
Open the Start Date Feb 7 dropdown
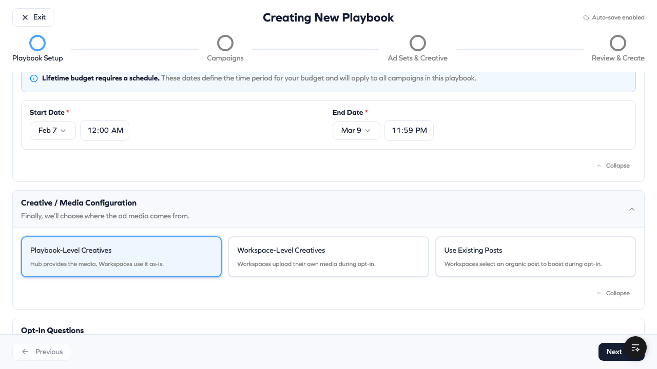tap(53, 131)
